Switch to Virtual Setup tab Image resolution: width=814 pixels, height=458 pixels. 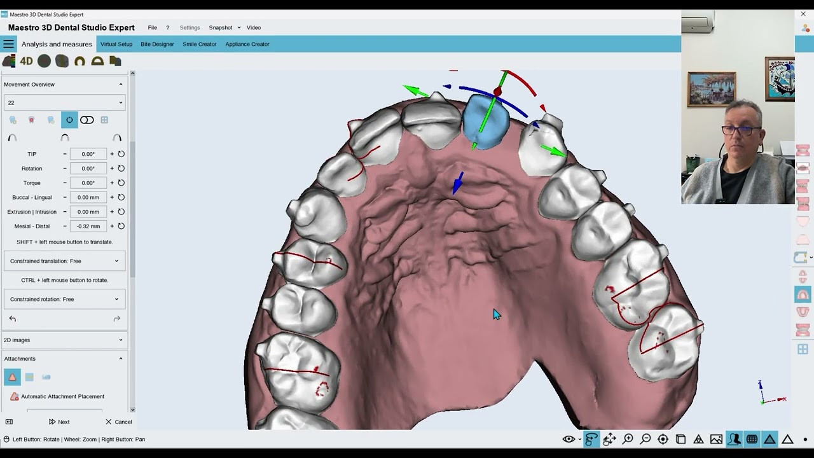coord(116,44)
